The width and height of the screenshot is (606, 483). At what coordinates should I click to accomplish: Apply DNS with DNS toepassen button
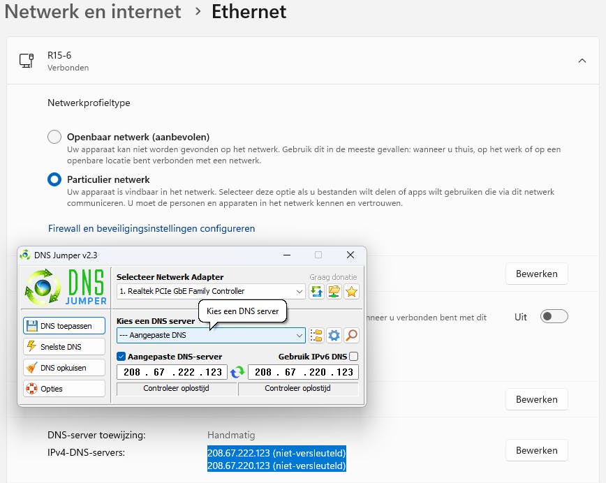[64, 326]
